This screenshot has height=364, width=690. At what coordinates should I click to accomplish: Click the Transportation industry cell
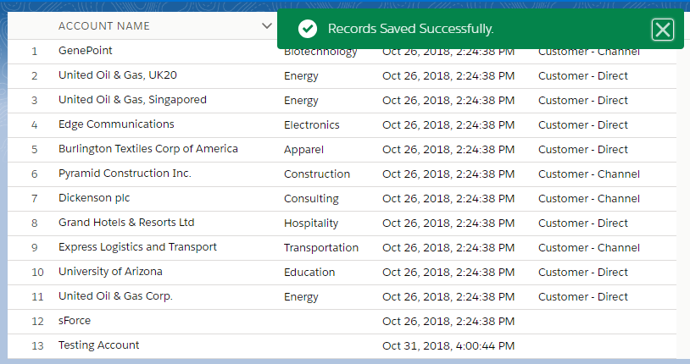coord(321,247)
